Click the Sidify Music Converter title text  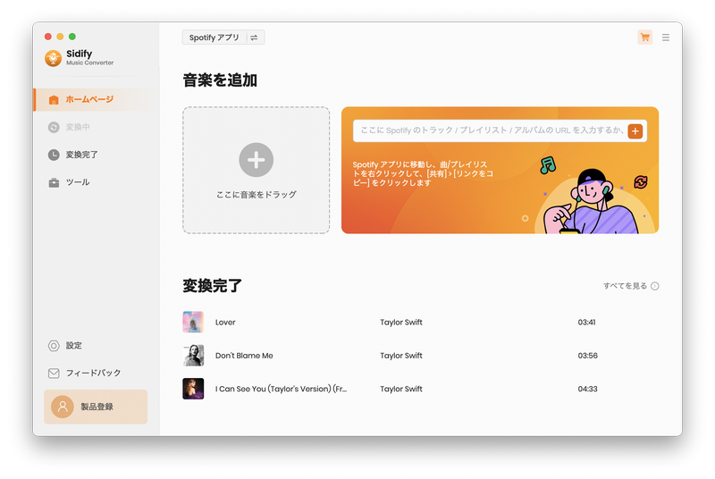click(x=90, y=57)
